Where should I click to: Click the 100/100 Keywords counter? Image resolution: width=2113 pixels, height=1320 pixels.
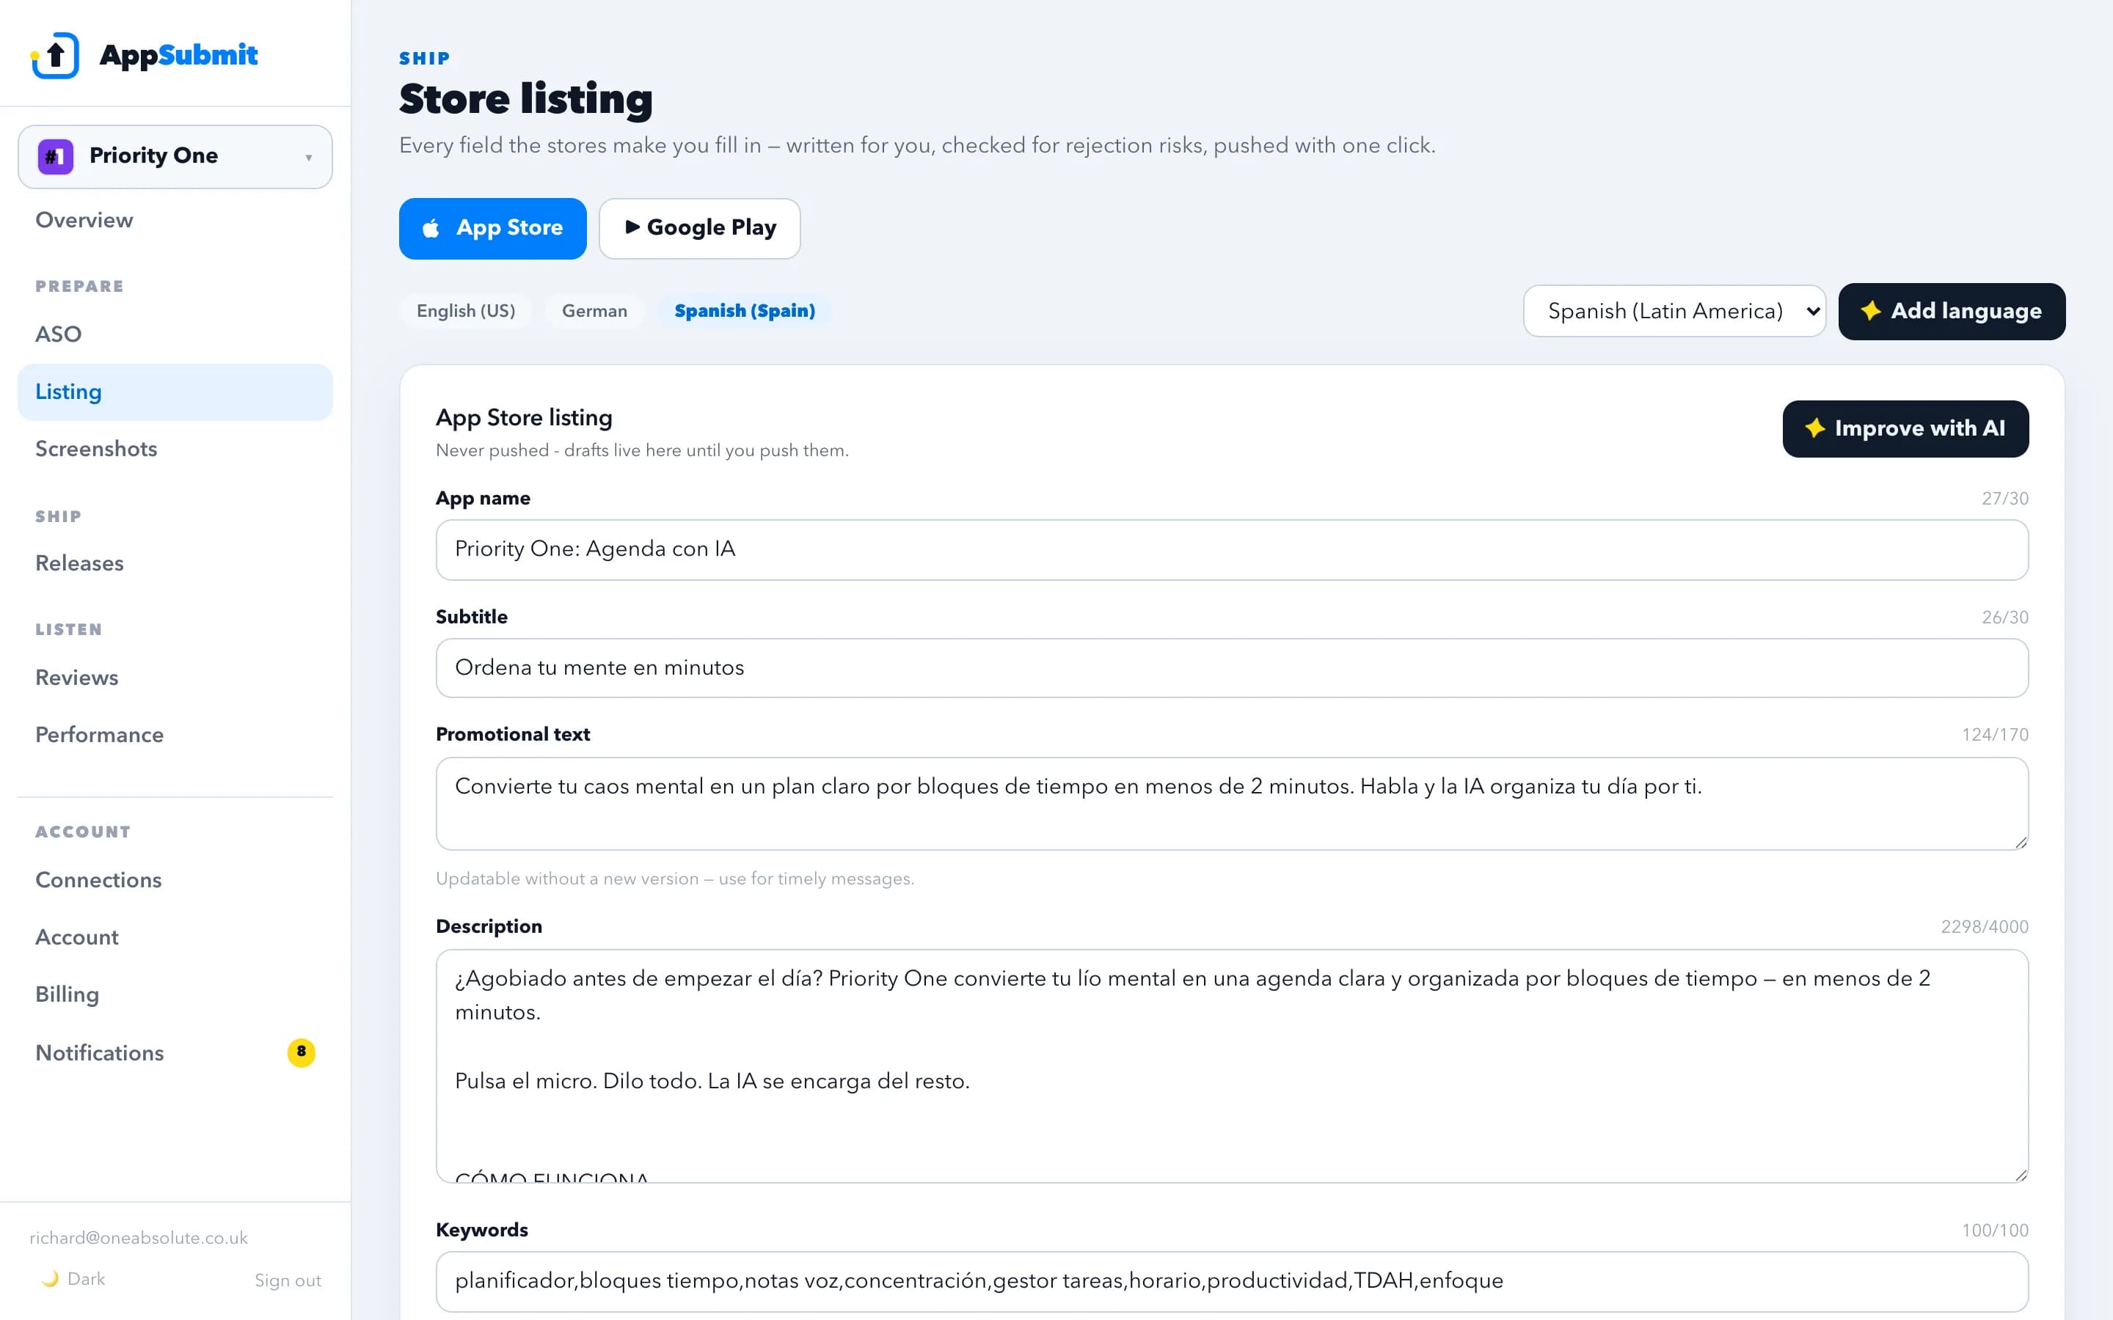tap(1995, 1230)
